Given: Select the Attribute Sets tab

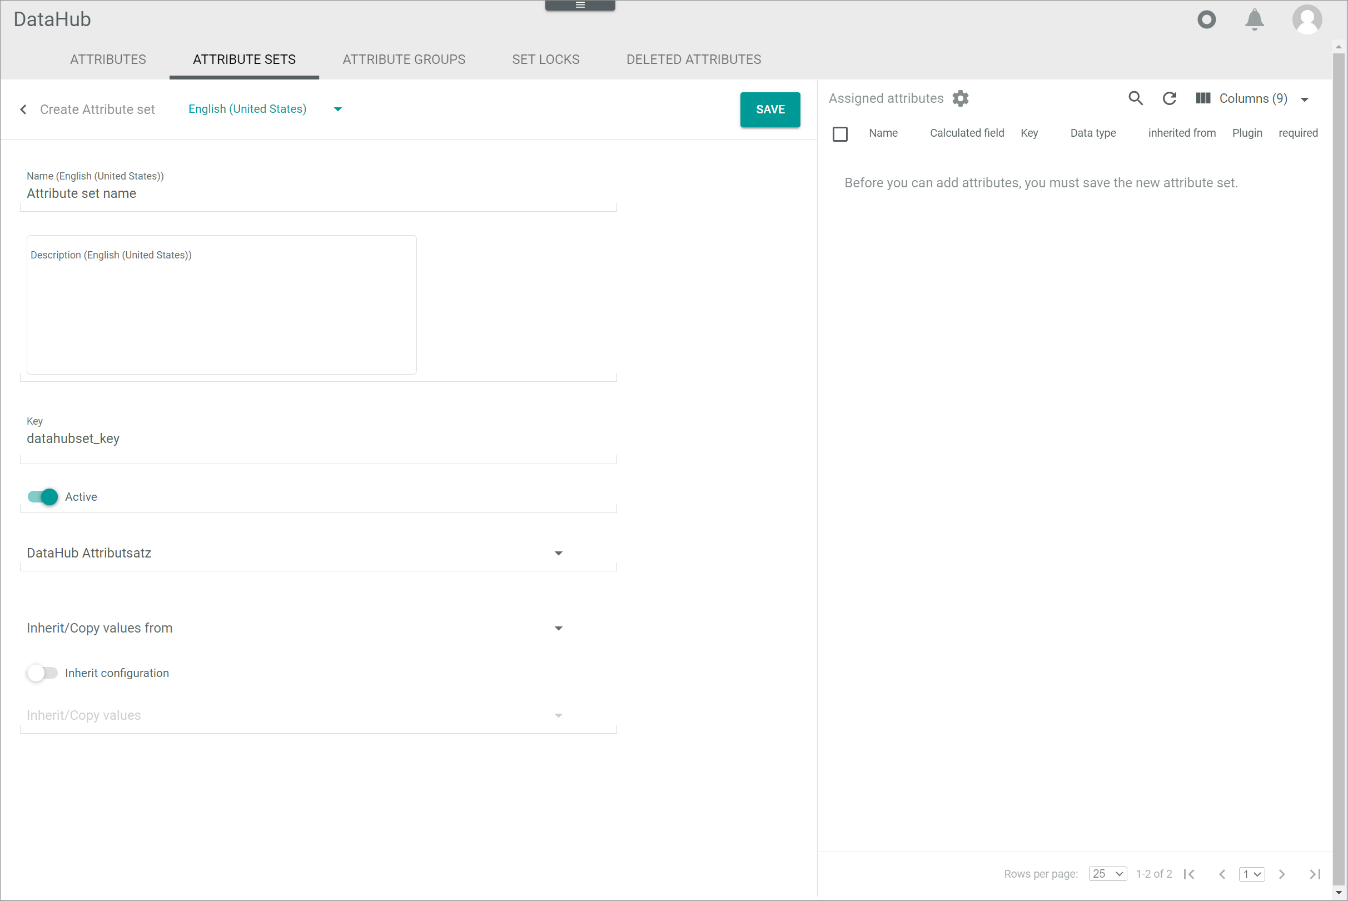Looking at the screenshot, I should (x=244, y=59).
